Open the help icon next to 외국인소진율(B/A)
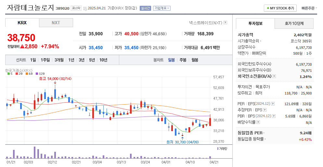The image size is (323, 167). point(274,76)
